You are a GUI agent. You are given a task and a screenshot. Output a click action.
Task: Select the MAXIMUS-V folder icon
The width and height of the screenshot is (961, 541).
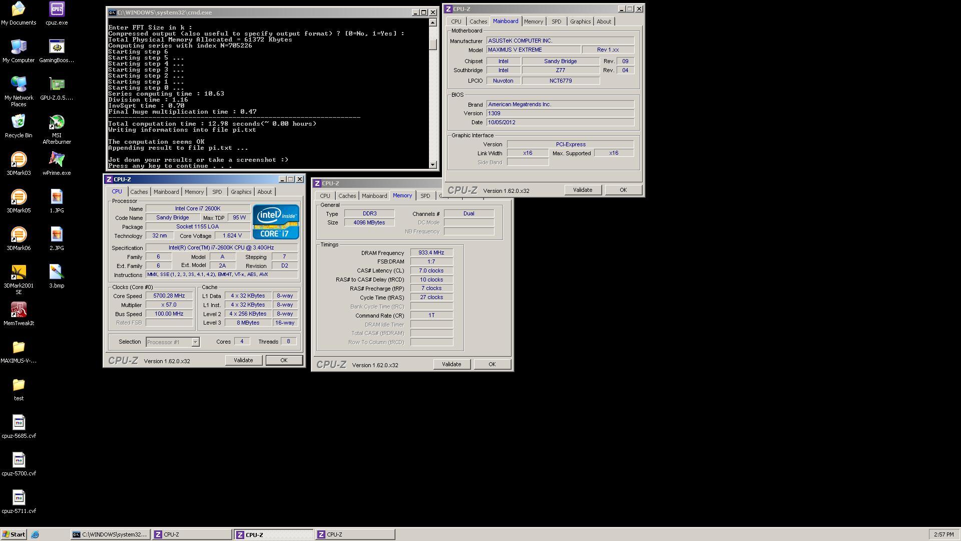click(x=19, y=352)
